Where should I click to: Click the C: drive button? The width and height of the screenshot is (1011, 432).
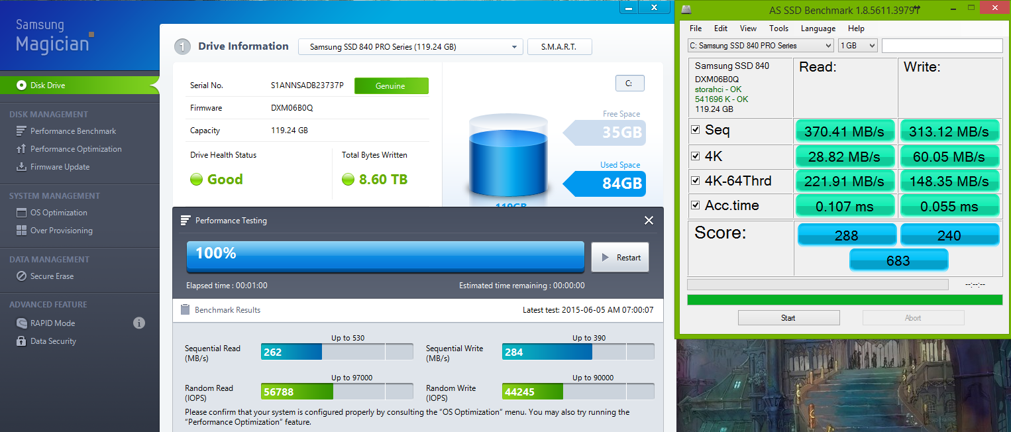click(x=629, y=83)
